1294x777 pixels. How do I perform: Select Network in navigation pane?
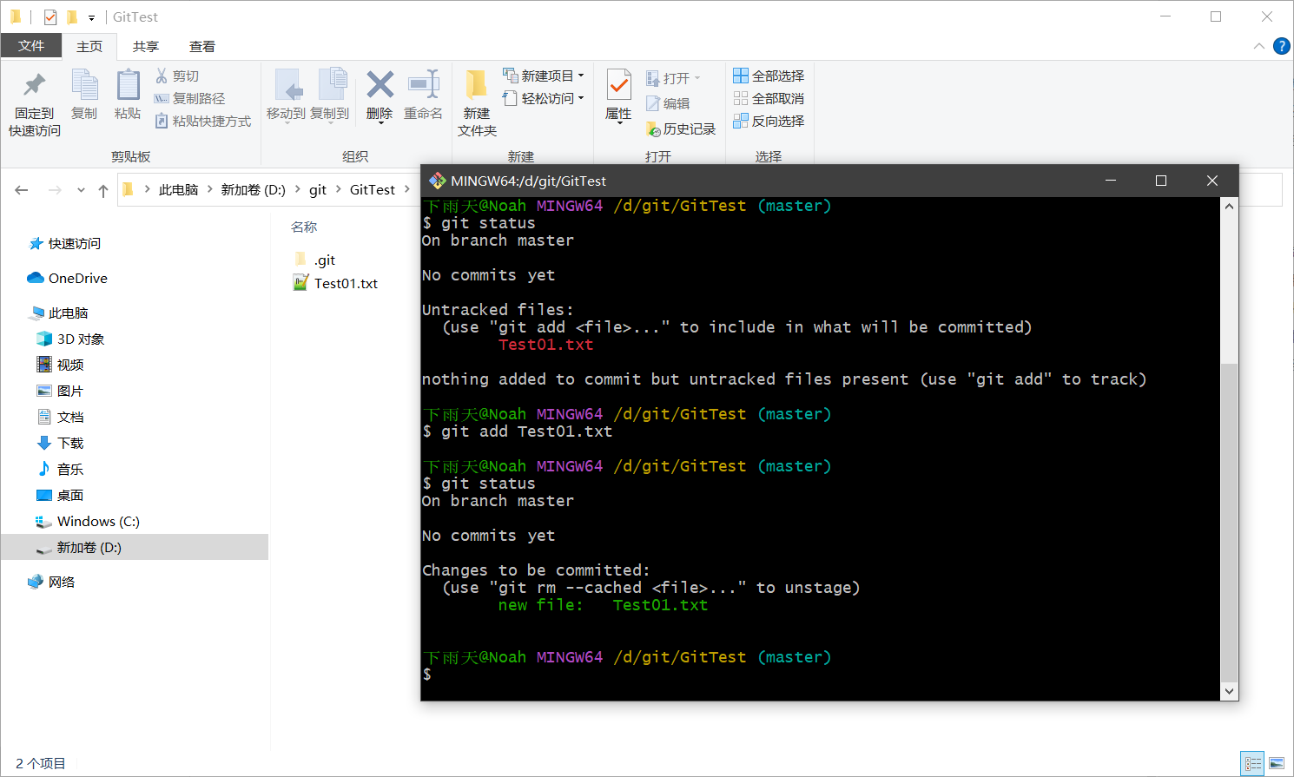pos(51,582)
